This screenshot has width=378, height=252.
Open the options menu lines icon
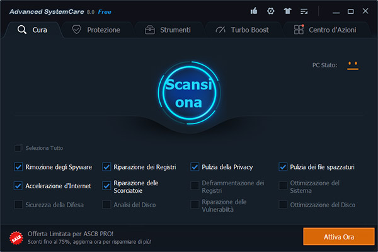coord(304,11)
